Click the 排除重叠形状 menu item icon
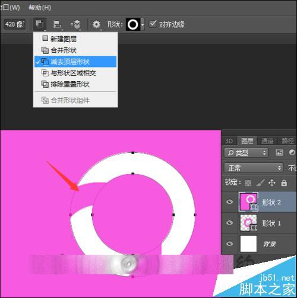The width and height of the screenshot is (297, 298). (45, 84)
